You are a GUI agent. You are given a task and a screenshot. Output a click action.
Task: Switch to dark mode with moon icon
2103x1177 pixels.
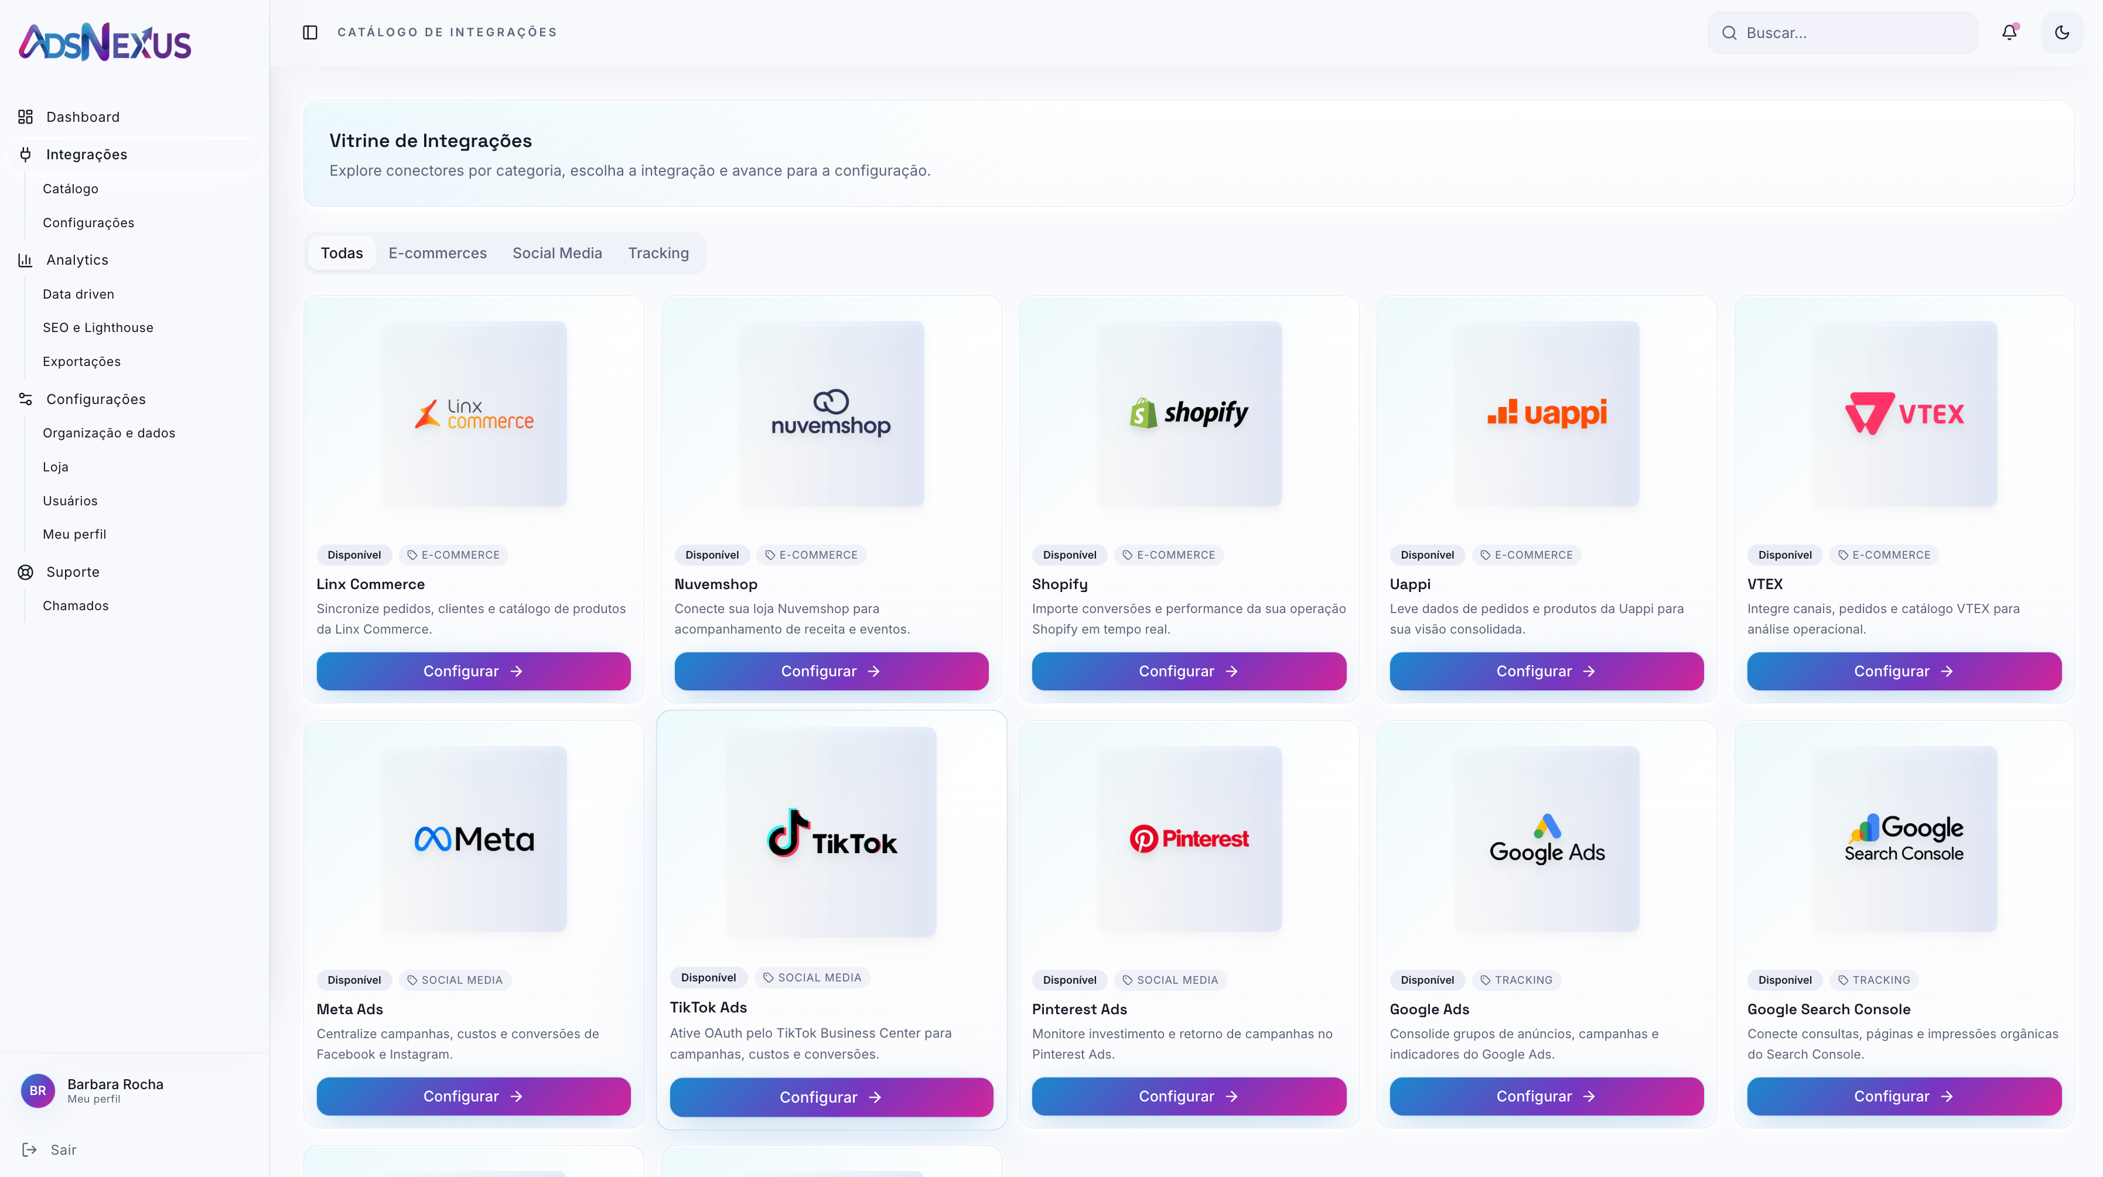(x=2062, y=33)
